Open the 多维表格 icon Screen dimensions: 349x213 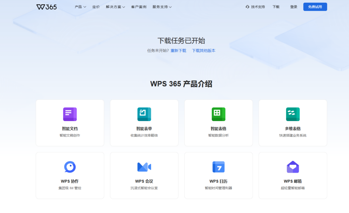[292, 114]
